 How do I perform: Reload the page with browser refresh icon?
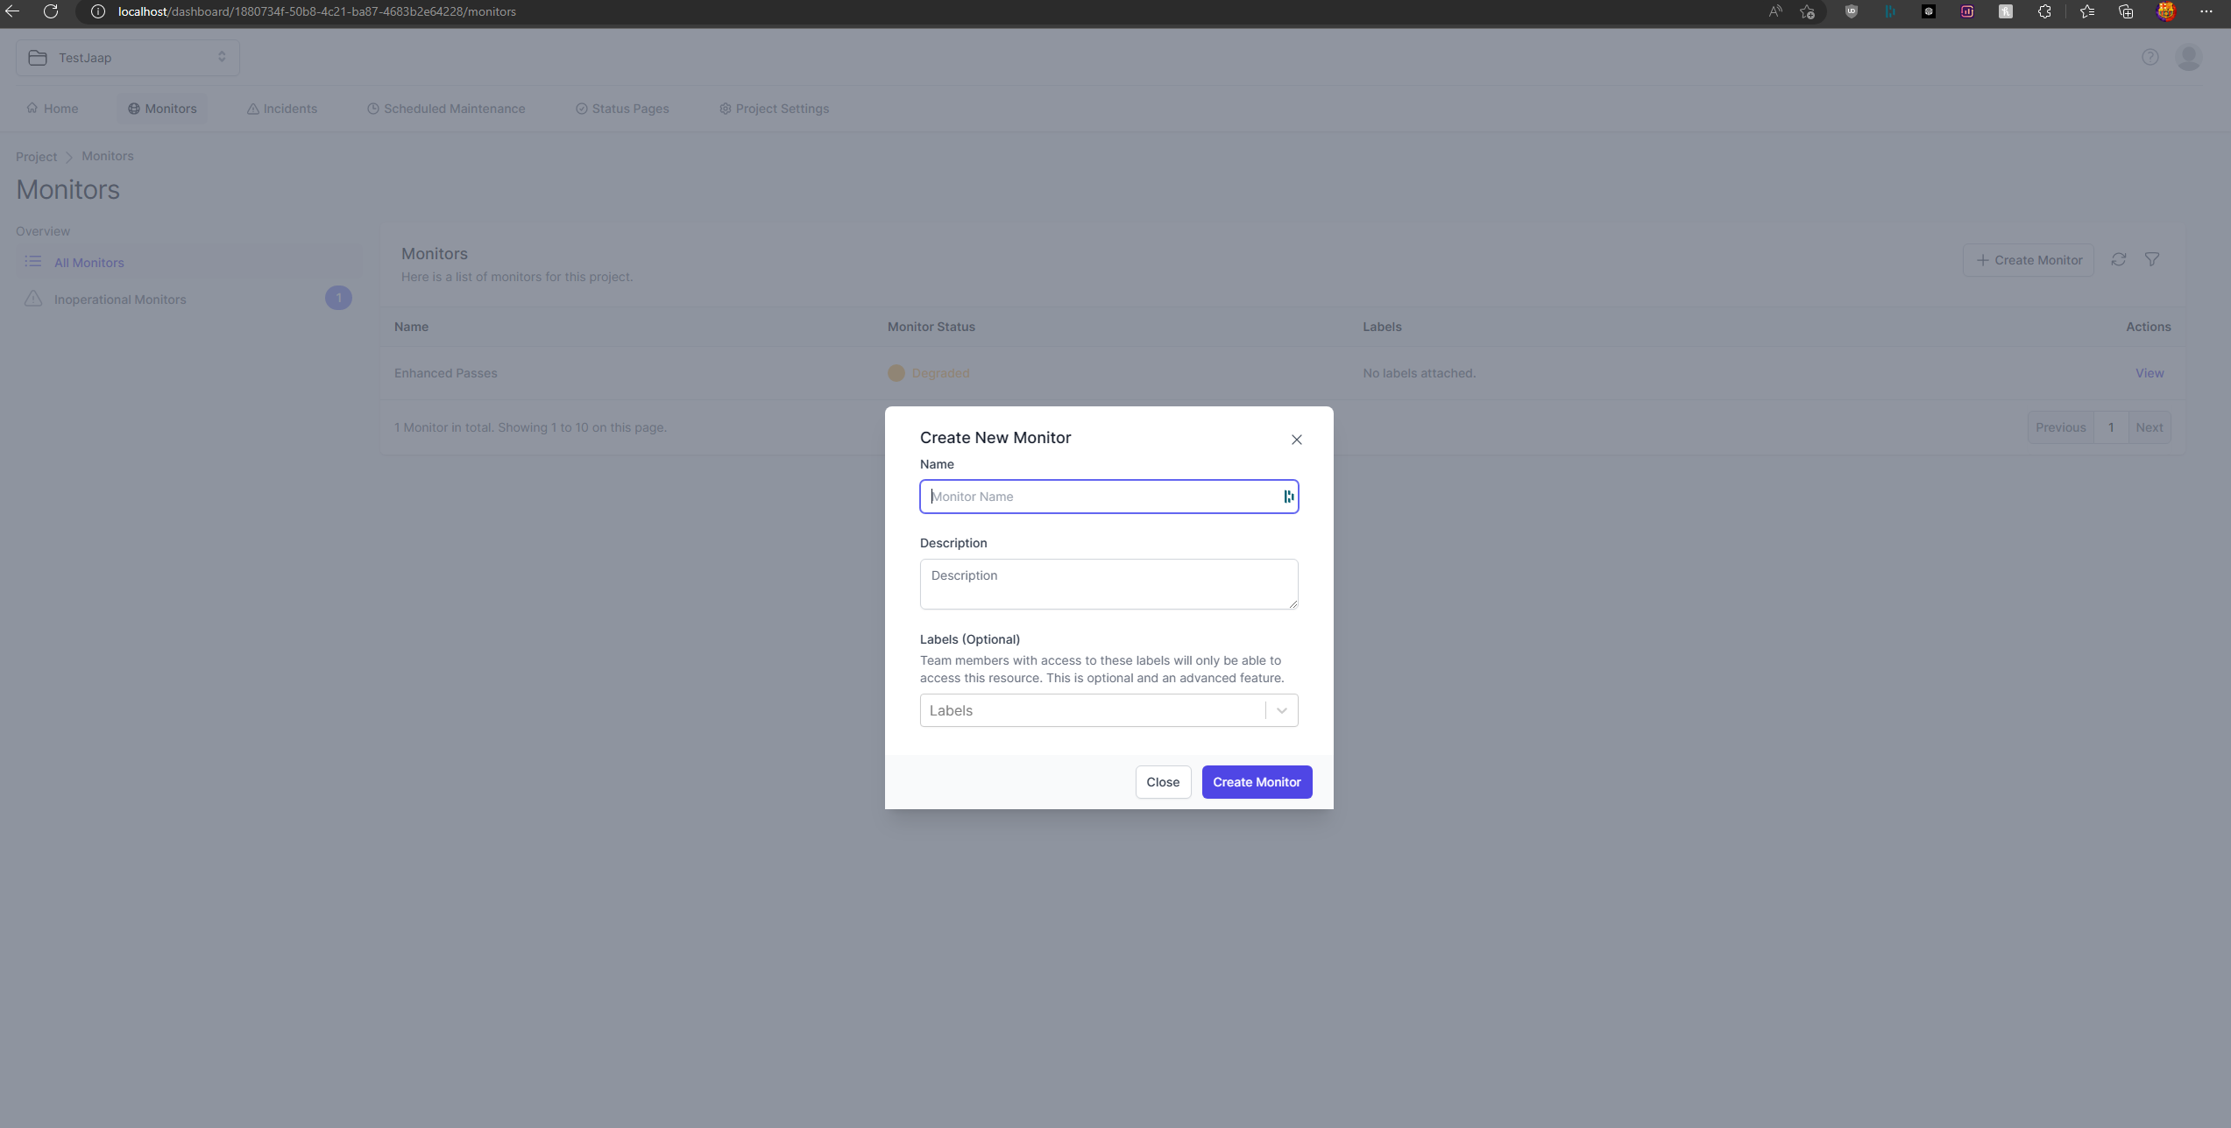click(x=51, y=11)
